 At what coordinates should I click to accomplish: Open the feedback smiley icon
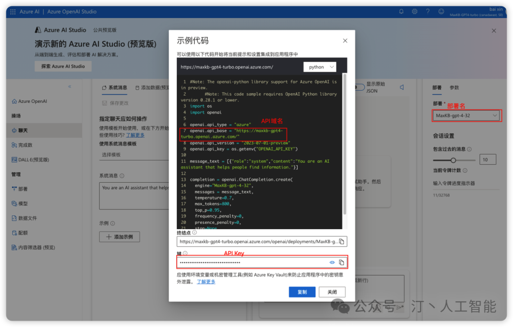pyautogui.click(x=441, y=11)
